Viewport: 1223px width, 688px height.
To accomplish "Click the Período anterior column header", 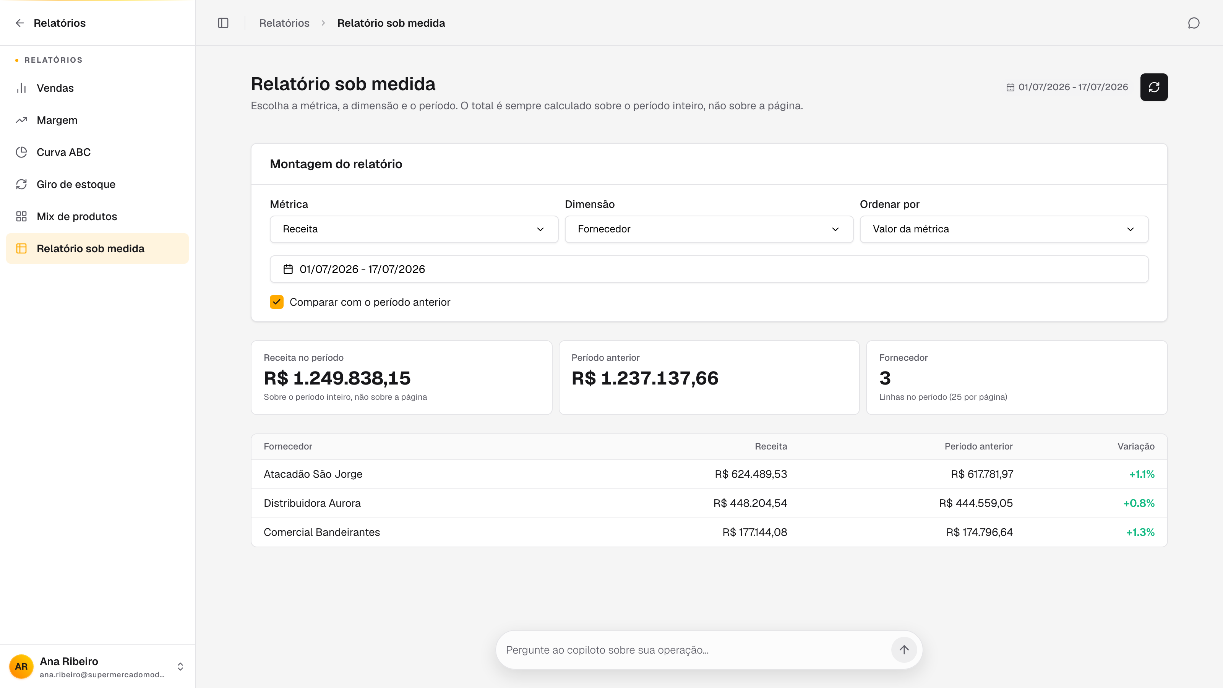I will 978,446.
